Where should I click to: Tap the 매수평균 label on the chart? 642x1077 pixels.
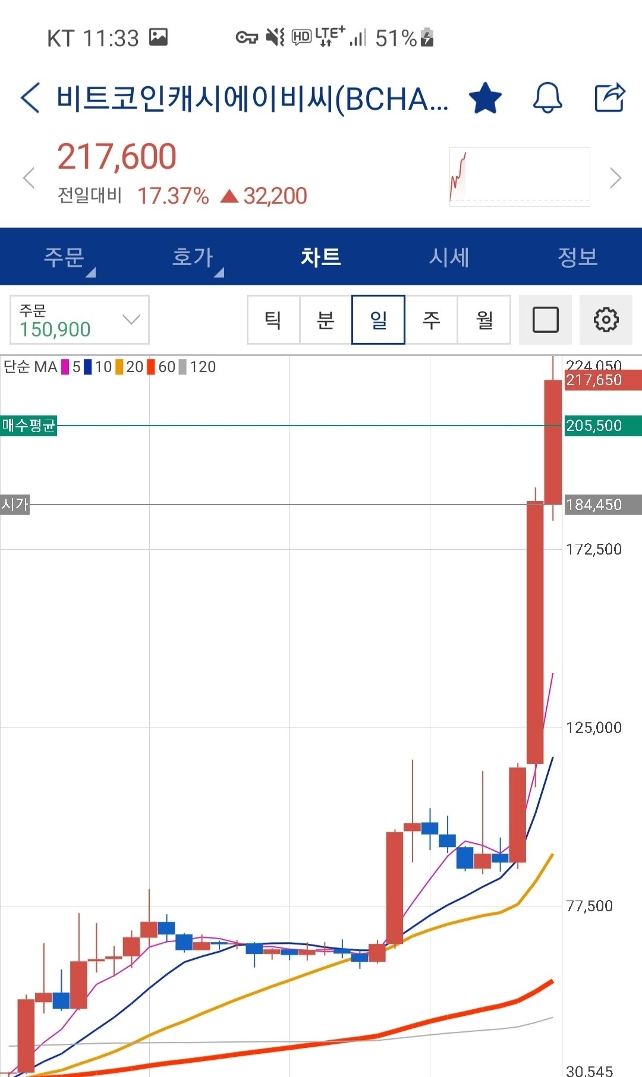(29, 427)
